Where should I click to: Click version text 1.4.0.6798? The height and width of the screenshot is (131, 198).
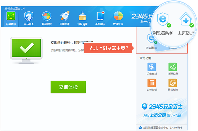click(176, 127)
